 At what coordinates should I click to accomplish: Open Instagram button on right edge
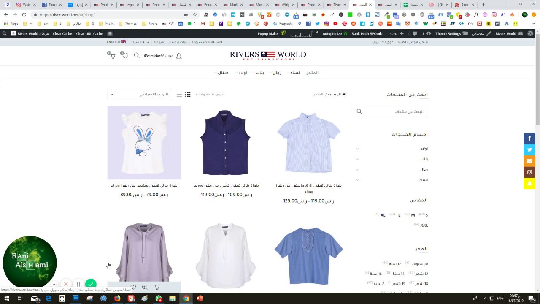point(529,172)
